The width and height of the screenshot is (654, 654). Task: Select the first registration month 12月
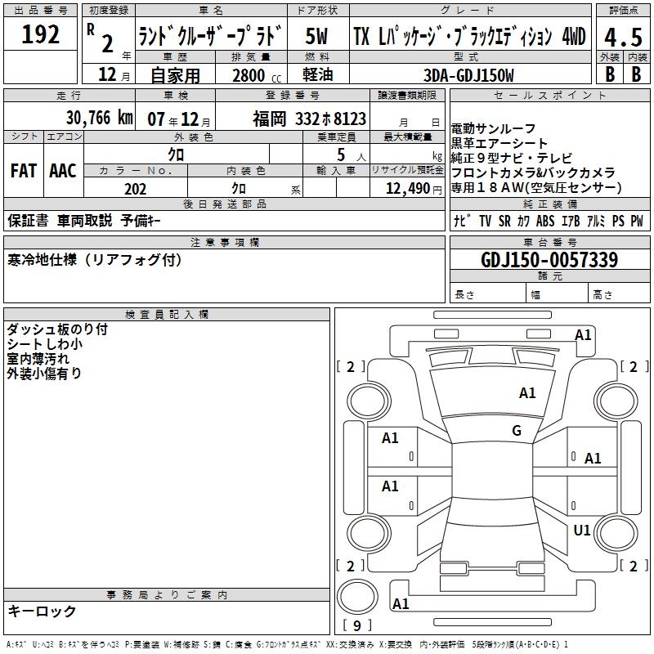click(x=114, y=74)
